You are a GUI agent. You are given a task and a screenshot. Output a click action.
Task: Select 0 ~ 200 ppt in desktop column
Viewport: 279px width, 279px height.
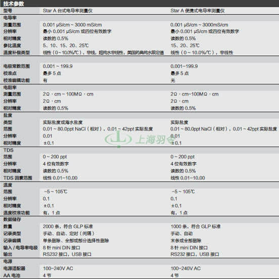click(55, 157)
